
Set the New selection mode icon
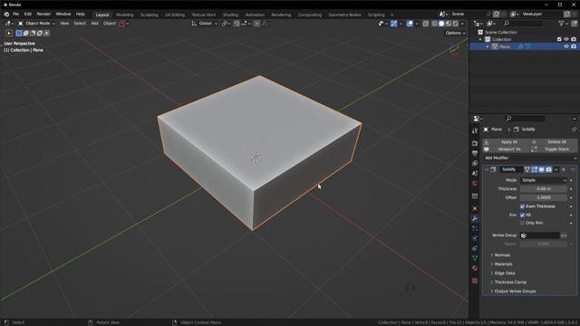coord(19,34)
